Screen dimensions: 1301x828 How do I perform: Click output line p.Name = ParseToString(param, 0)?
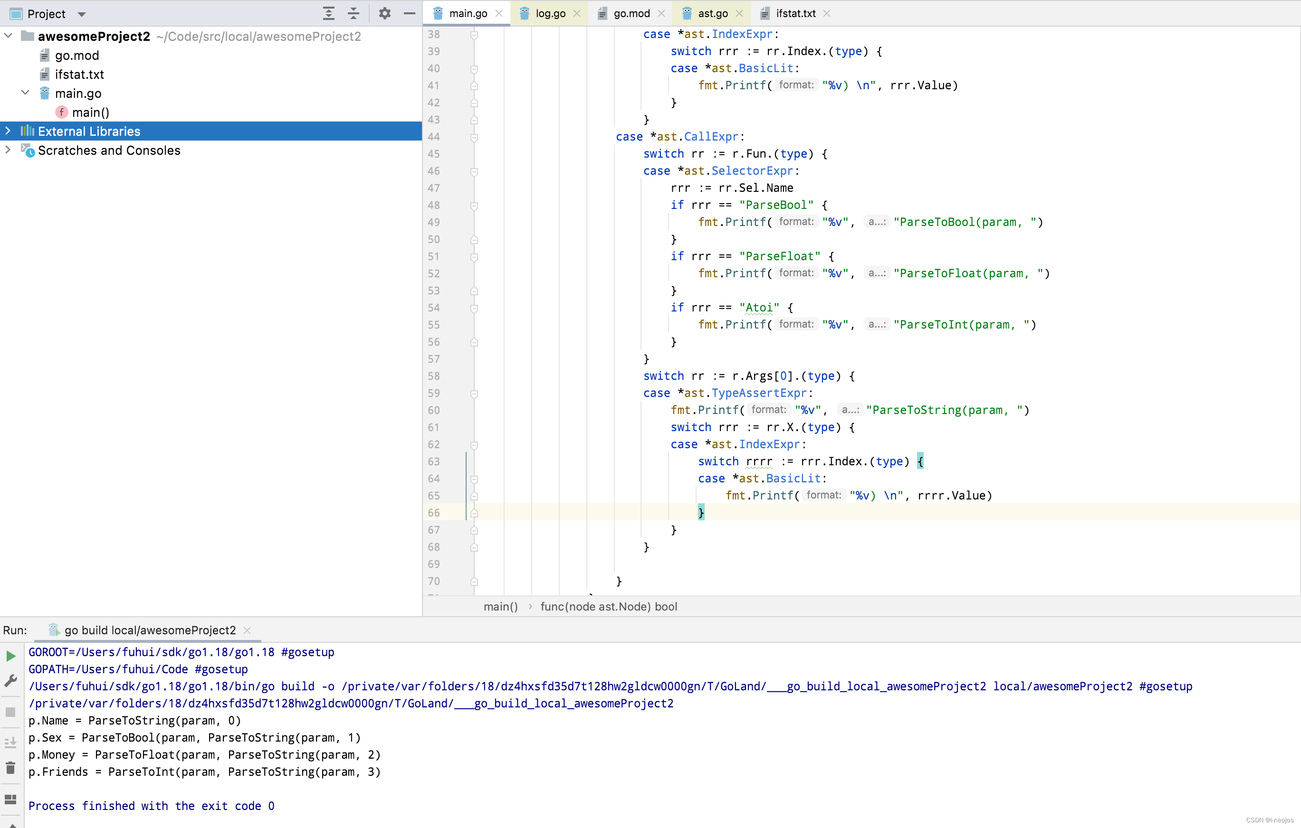click(x=134, y=720)
